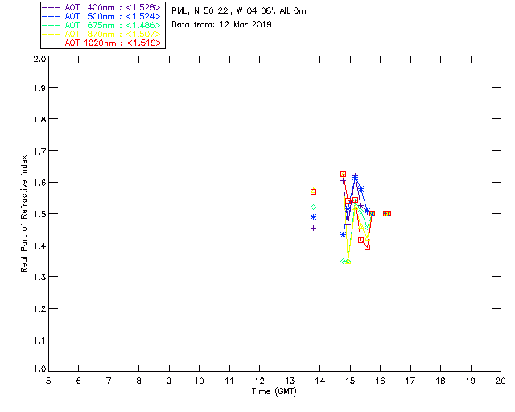The image size is (515, 412).
Task: Click the 1.8 label on the vertical axis
Action: pyautogui.click(x=39, y=119)
